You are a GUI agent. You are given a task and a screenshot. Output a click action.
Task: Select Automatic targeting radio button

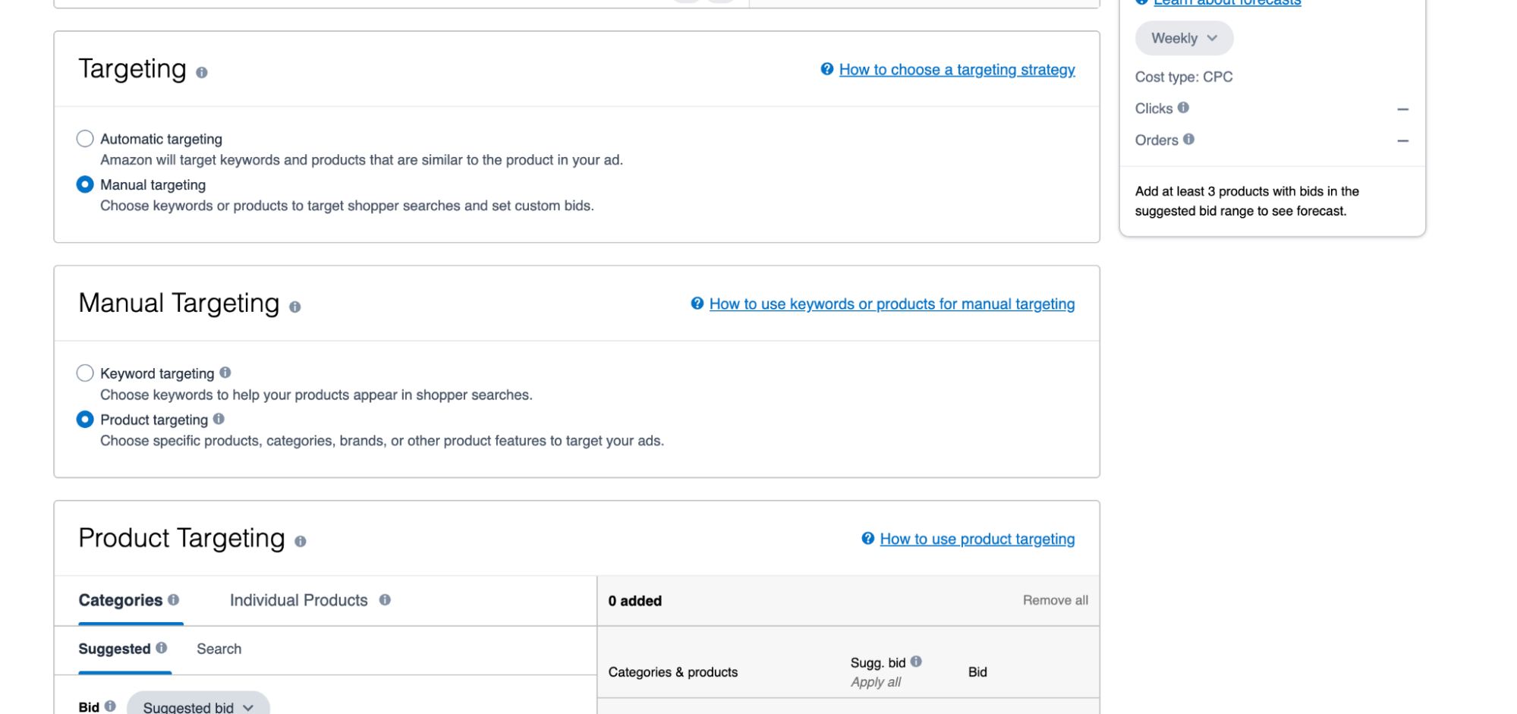pos(85,139)
